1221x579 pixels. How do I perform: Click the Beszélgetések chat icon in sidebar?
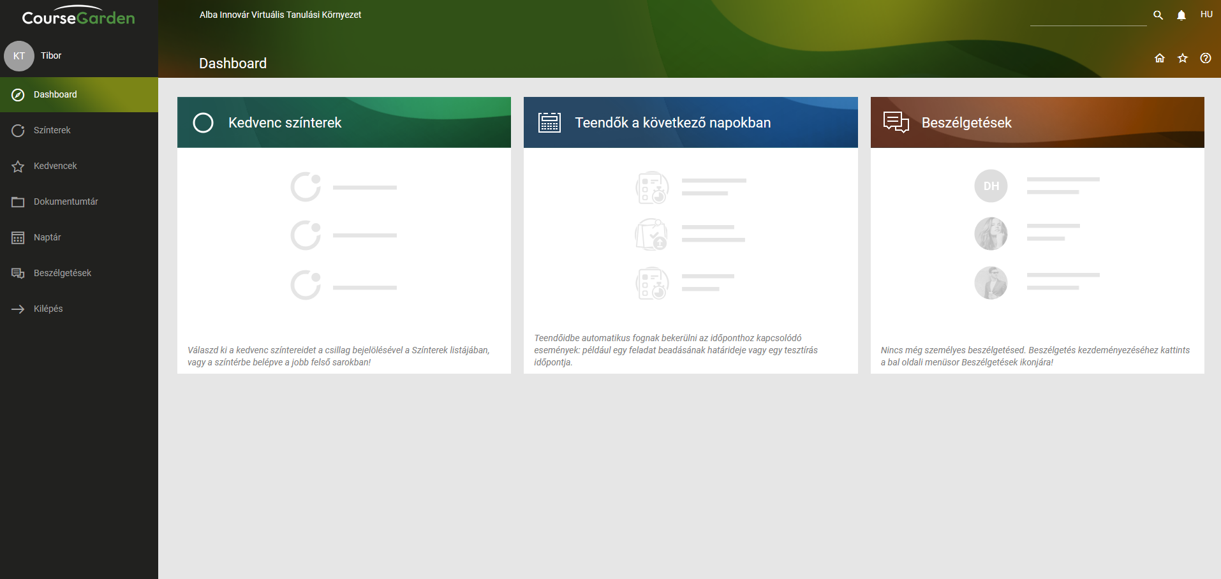pos(18,274)
